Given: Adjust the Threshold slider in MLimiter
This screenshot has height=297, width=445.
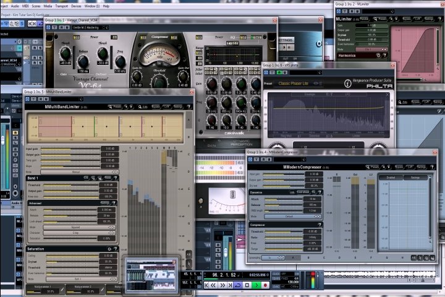Looking at the screenshot, I should click(x=372, y=40).
